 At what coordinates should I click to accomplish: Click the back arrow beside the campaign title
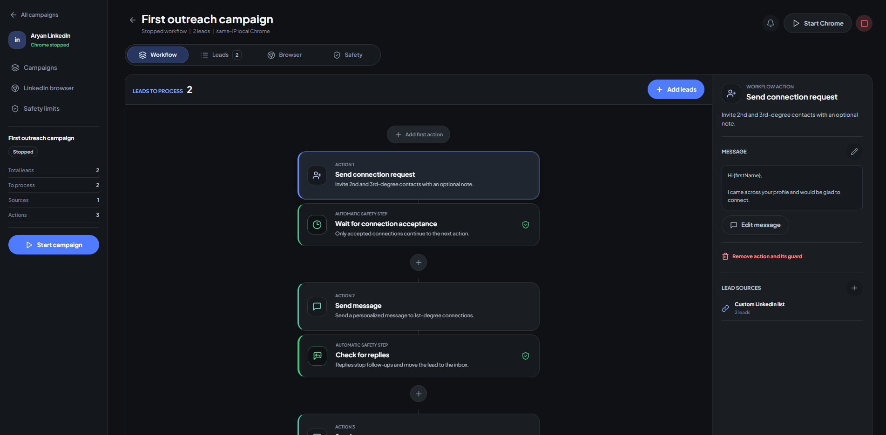click(x=133, y=20)
